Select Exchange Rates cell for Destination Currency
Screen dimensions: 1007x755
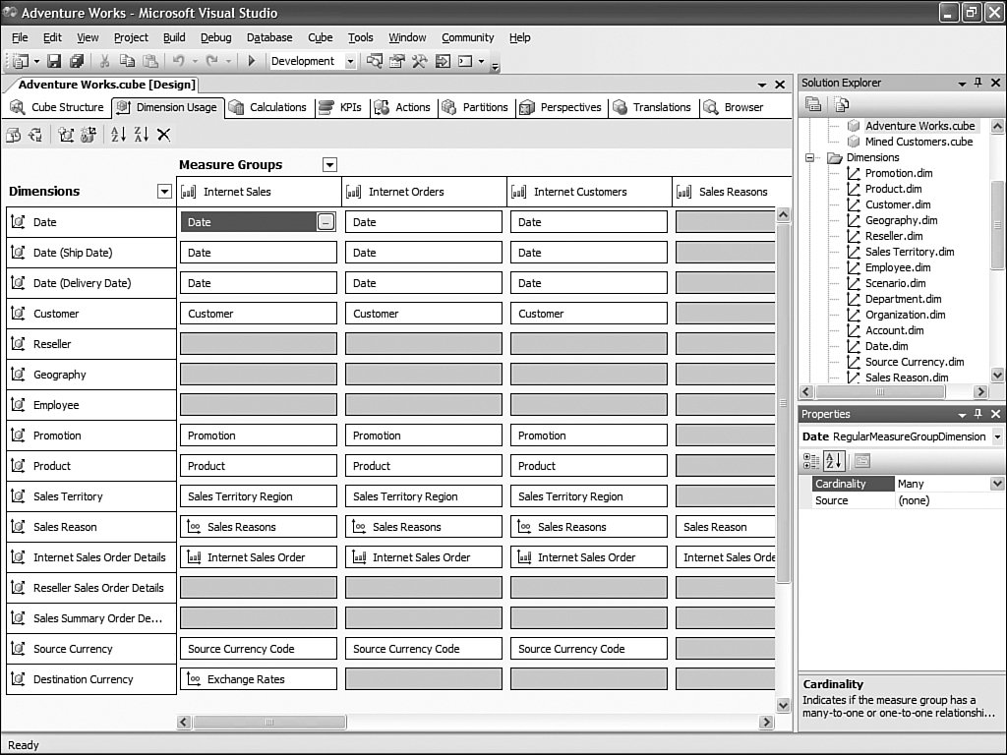click(259, 679)
